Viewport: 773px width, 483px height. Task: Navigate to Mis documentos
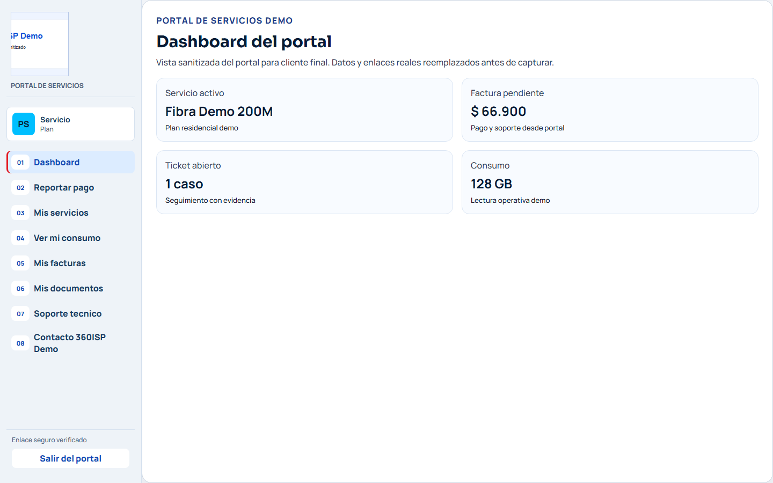click(x=70, y=288)
